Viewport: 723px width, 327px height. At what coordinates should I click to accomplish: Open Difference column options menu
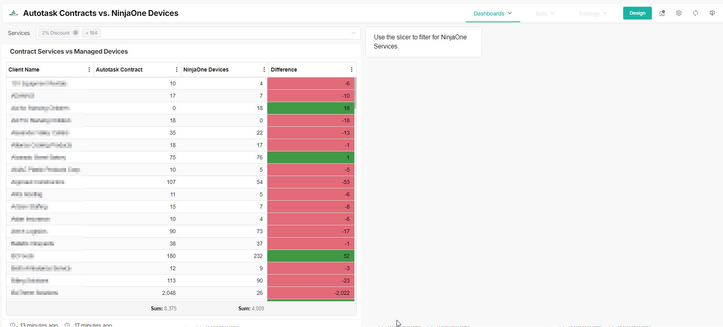pos(352,70)
